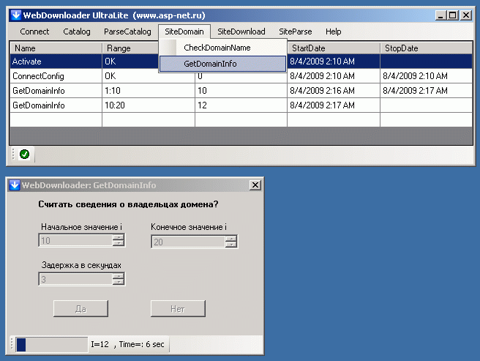480x361 pixels.
Task: Increase the Задержка в секундах value
Action: tap(118, 276)
